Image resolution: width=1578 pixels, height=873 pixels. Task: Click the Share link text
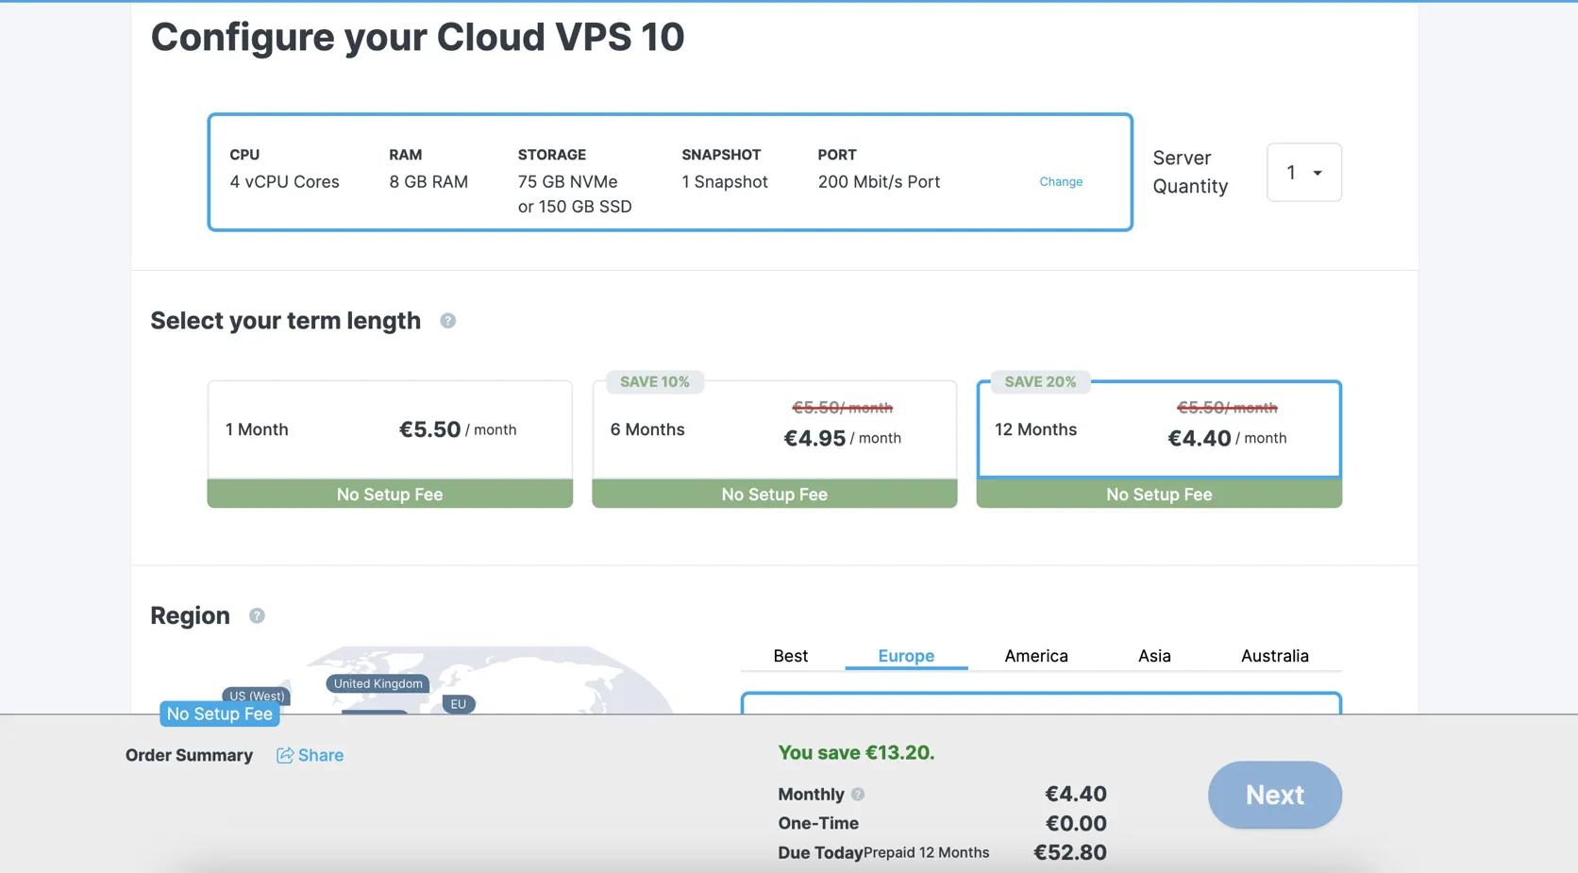[x=321, y=755]
